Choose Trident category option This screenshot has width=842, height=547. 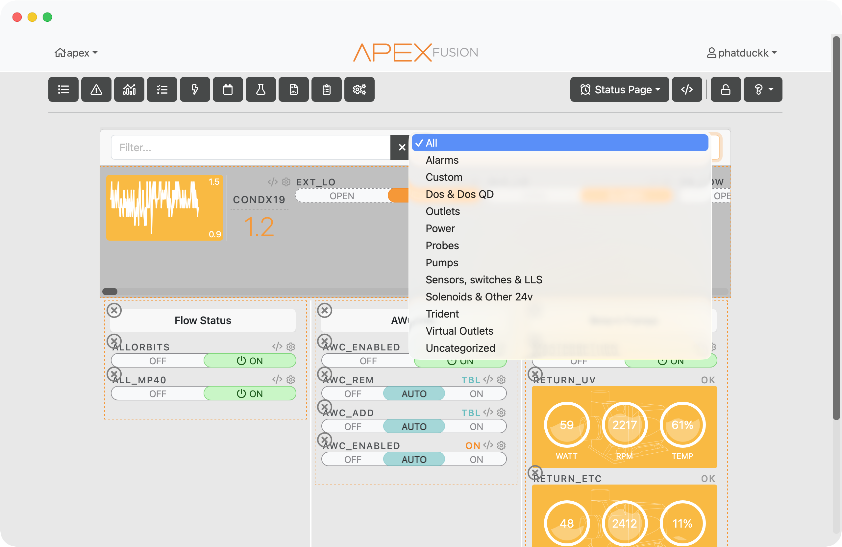point(560,314)
